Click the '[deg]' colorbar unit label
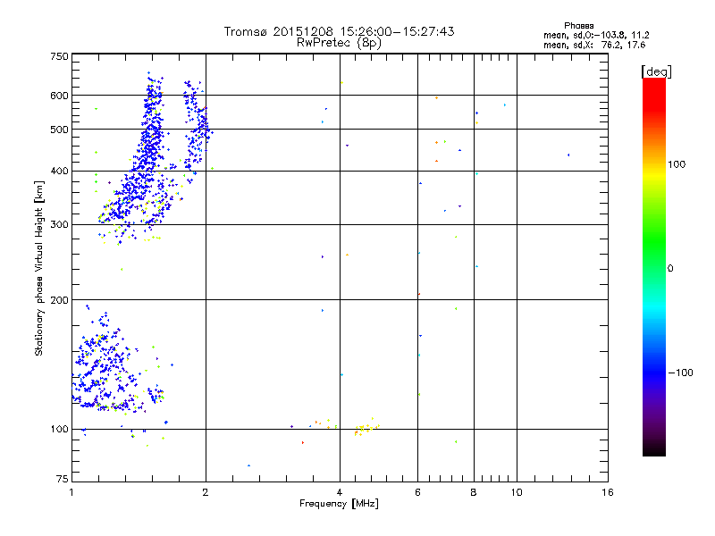This screenshot has height=536, width=715. pyautogui.click(x=656, y=71)
